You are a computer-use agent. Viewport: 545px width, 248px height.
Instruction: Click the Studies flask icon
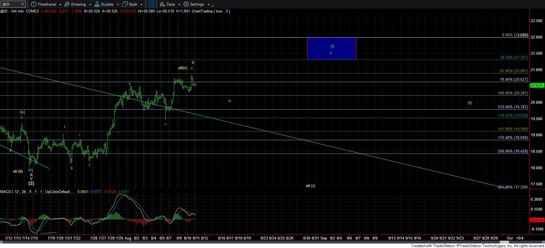coord(97,4)
